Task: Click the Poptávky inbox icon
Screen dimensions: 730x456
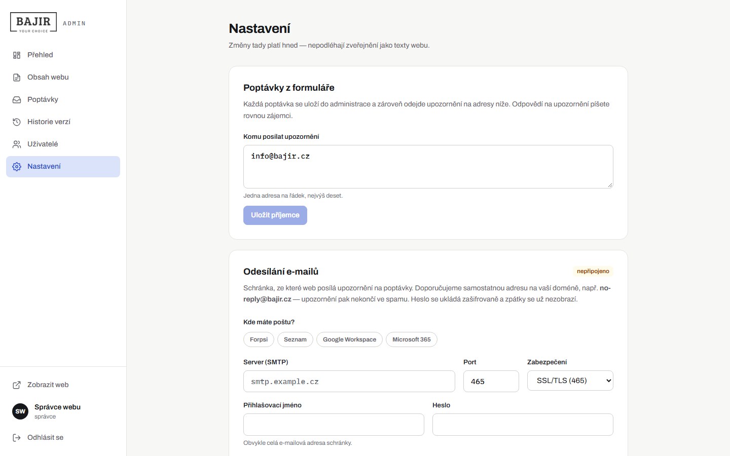Action: [17, 100]
